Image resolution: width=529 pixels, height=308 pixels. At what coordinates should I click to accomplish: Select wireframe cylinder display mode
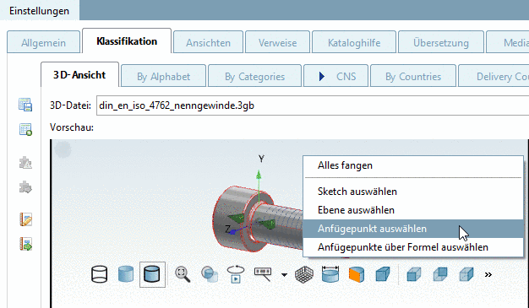99,274
